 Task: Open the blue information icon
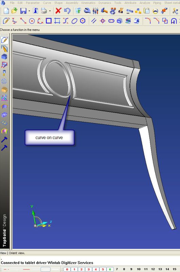[36, 11]
